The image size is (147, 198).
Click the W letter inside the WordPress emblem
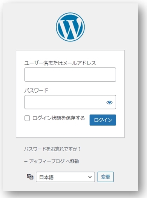(70, 28)
